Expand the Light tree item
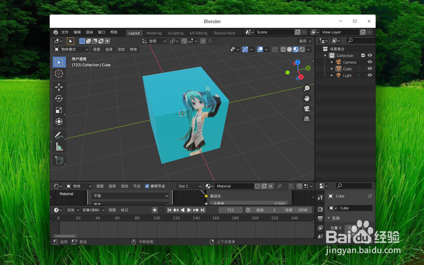 332,75
